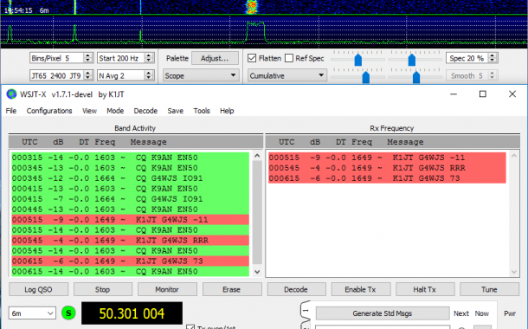Decrease Spec 20 % value
This screenshot has width=528, height=329.
[492, 61]
